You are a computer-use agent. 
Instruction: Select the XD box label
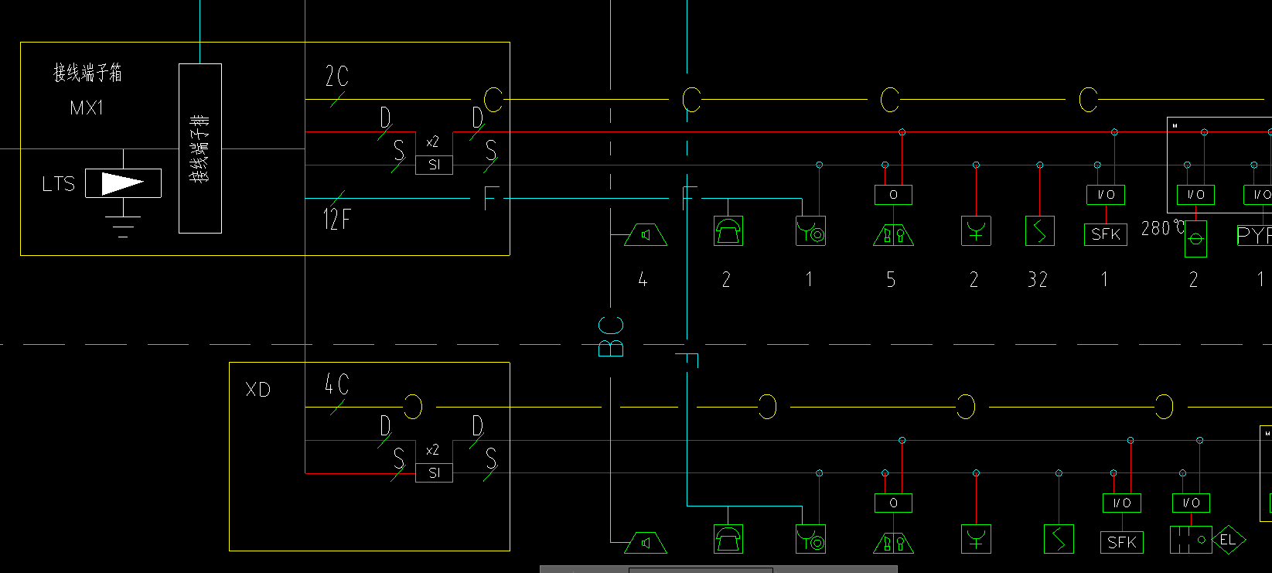pyautogui.click(x=258, y=390)
